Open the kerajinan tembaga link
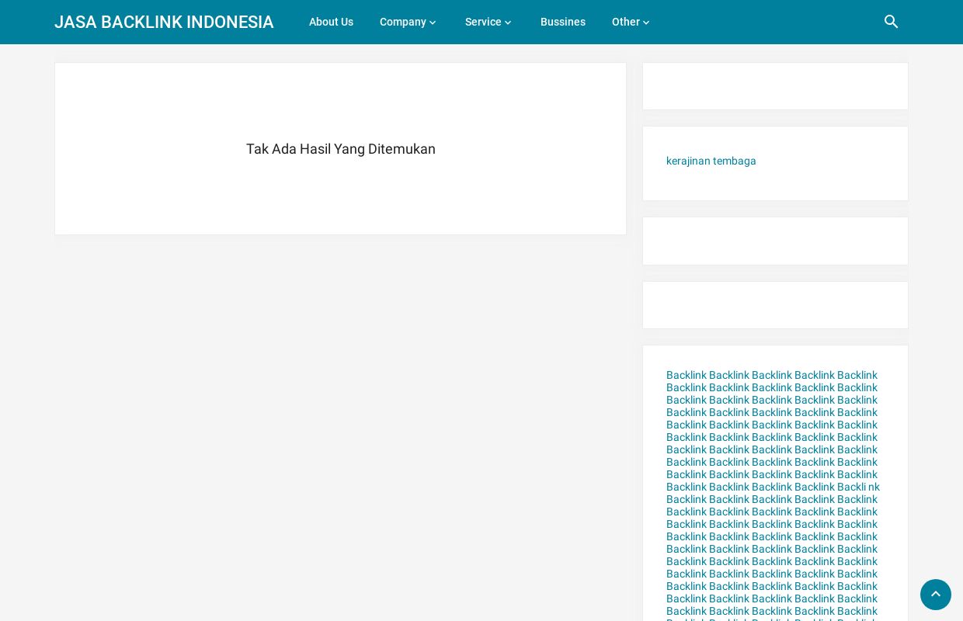Viewport: 963px width, 621px height. click(x=711, y=161)
